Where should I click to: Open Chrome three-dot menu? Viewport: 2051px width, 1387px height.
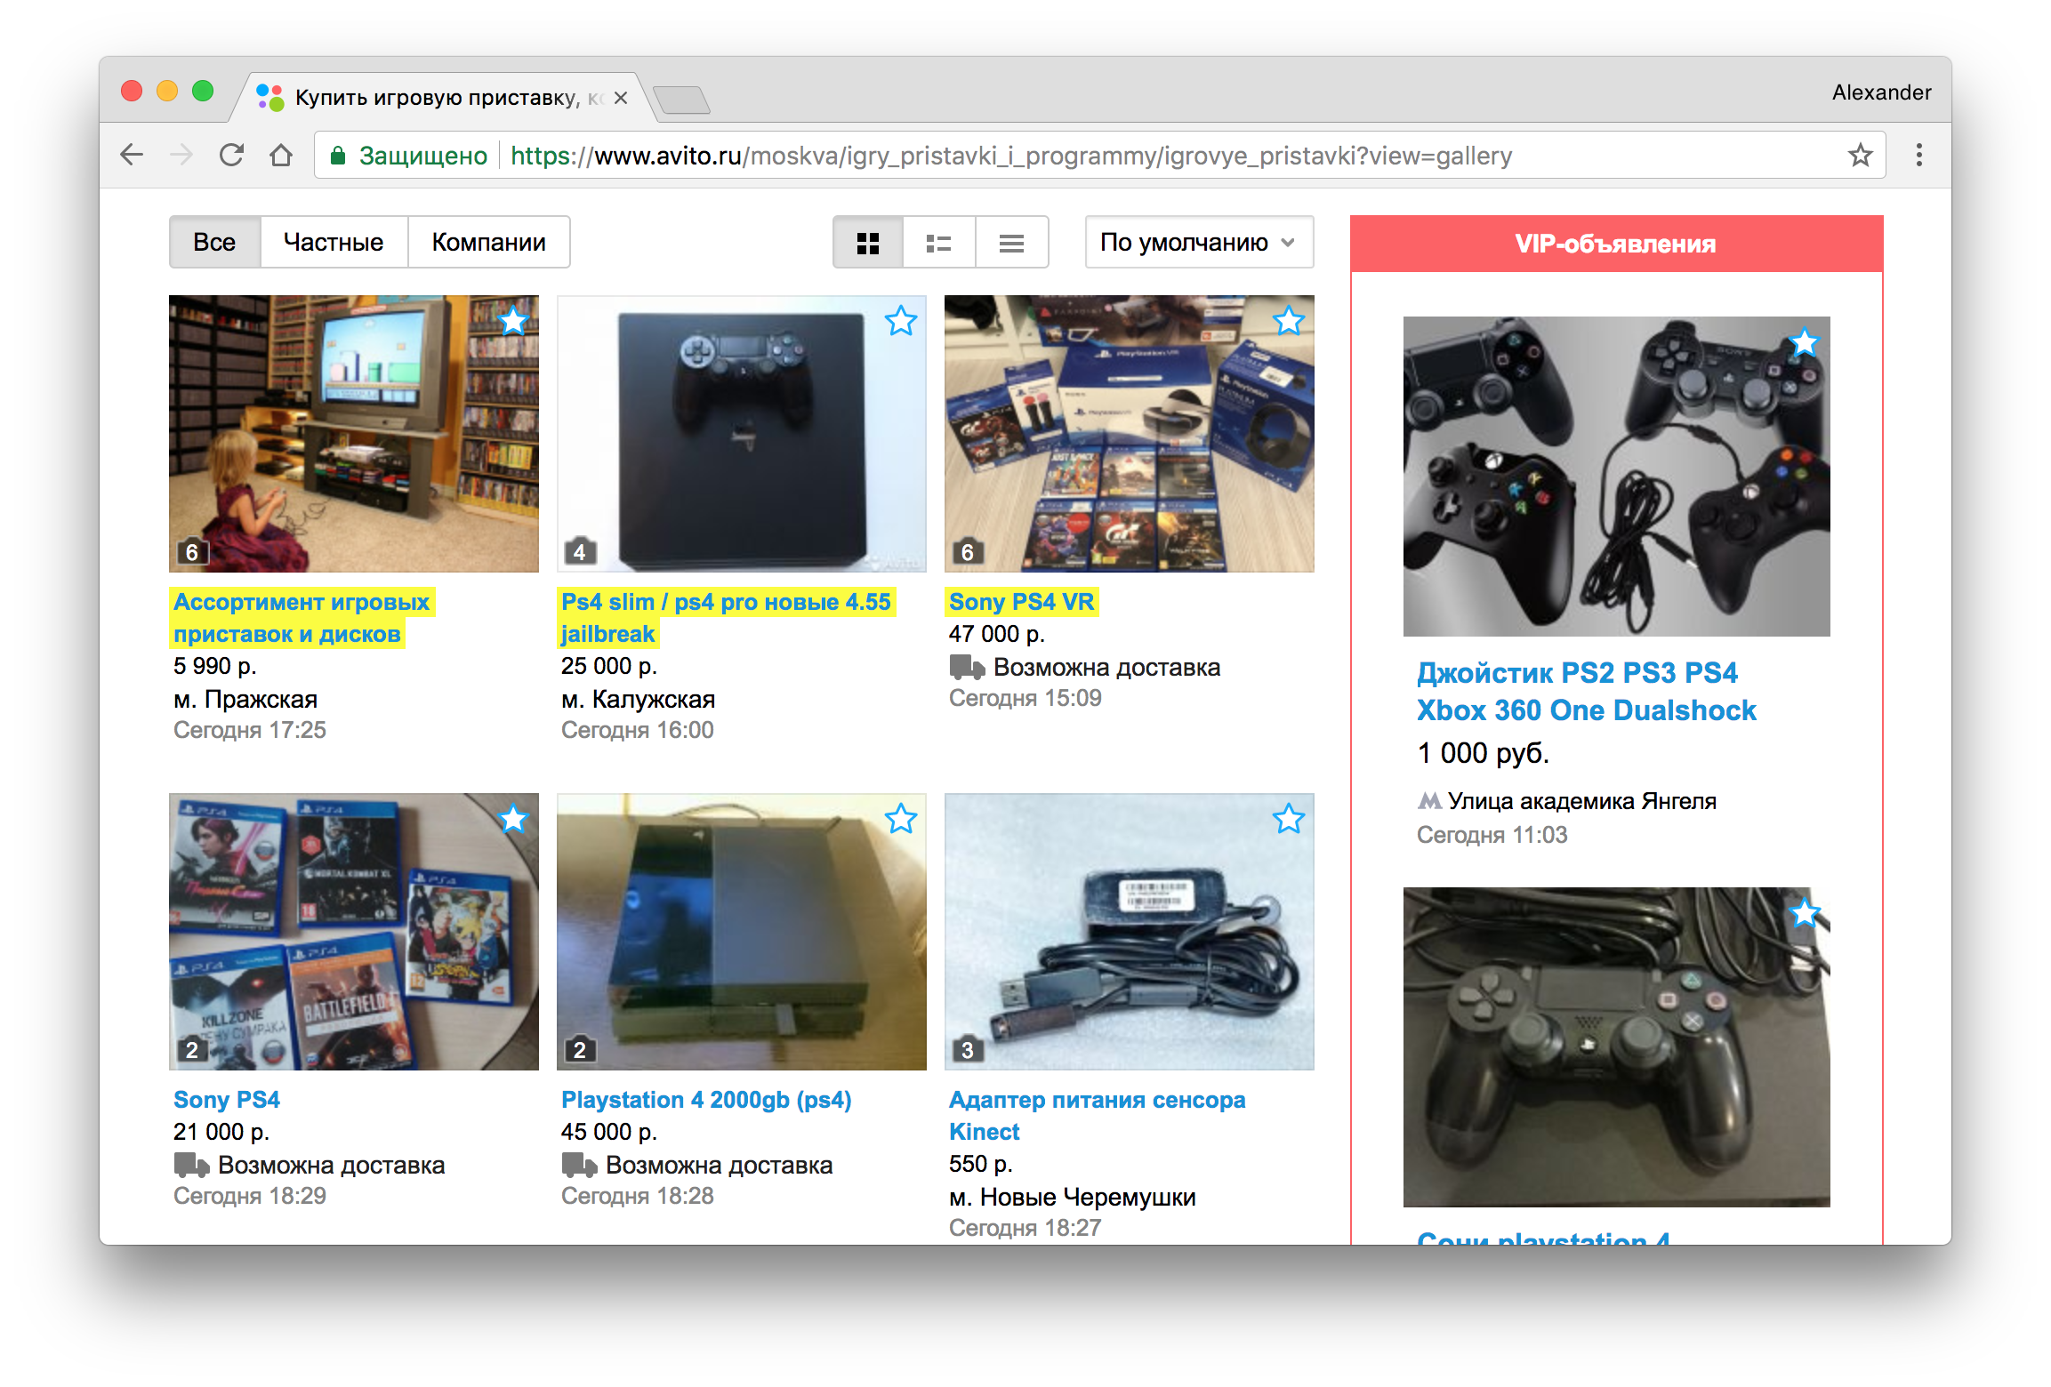[x=1919, y=156]
